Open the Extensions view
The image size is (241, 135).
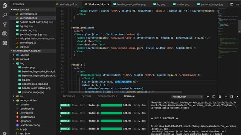(5, 43)
